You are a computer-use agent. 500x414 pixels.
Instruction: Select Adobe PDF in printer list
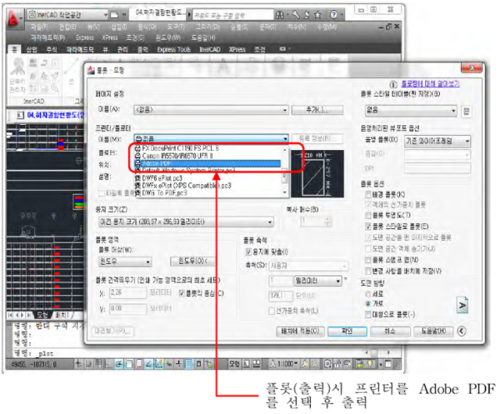[207, 163]
